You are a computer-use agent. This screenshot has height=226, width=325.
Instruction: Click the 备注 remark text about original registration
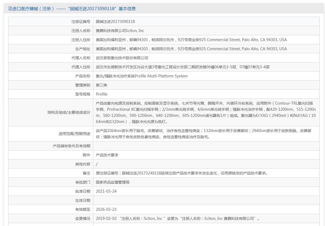[182, 173]
